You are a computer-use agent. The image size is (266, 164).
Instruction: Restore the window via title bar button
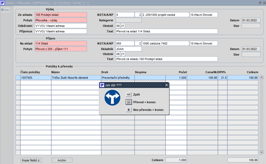click(x=260, y=3)
